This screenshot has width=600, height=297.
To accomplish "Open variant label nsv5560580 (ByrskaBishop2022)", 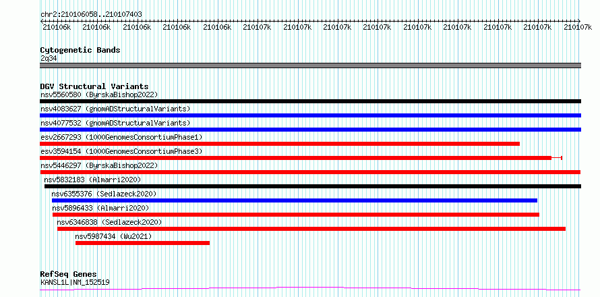I will point(99,94).
